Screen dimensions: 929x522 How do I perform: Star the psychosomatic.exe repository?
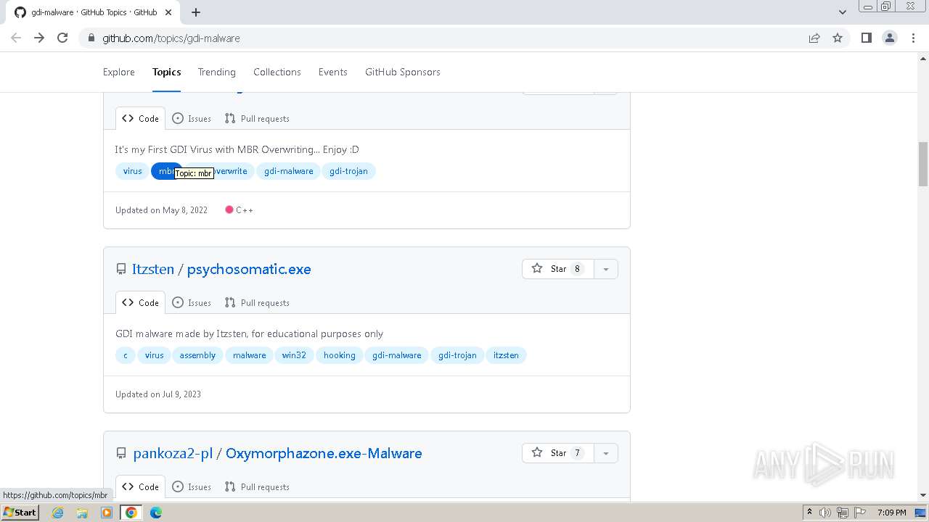[x=557, y=269]
